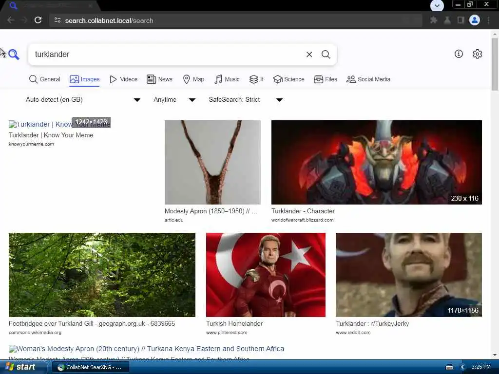Screen dimensions: 499x374
Task: Click the www.pinterest.com source text
Action: pyautogui.click(x=227, y=333)
